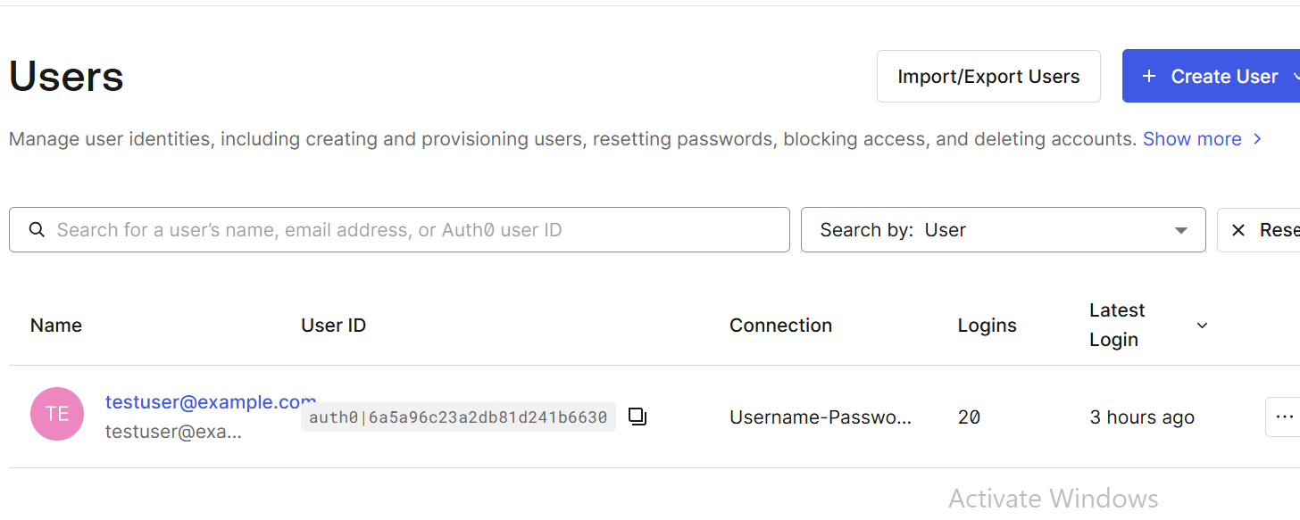Click the Logins column header

tap(987, 326)
